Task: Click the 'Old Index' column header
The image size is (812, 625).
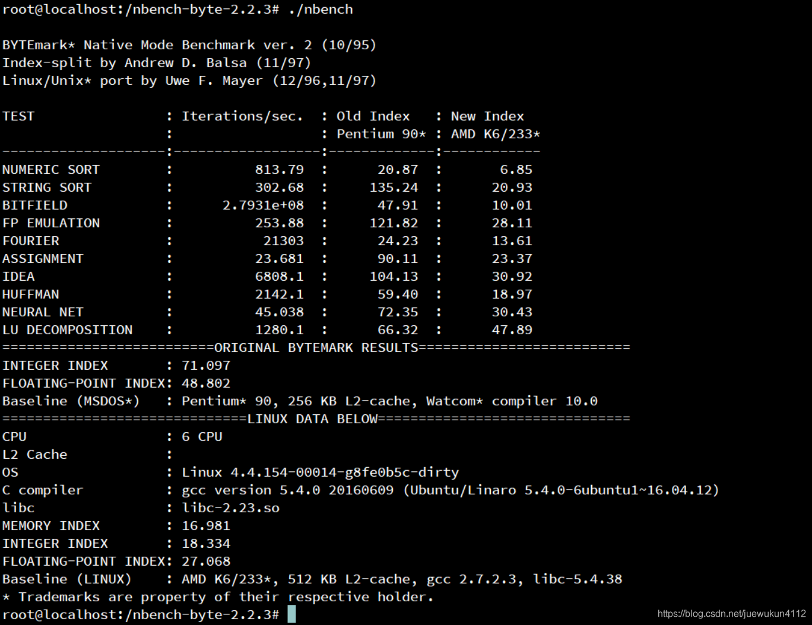Action: pyautogui.click(x=373, y=116)
